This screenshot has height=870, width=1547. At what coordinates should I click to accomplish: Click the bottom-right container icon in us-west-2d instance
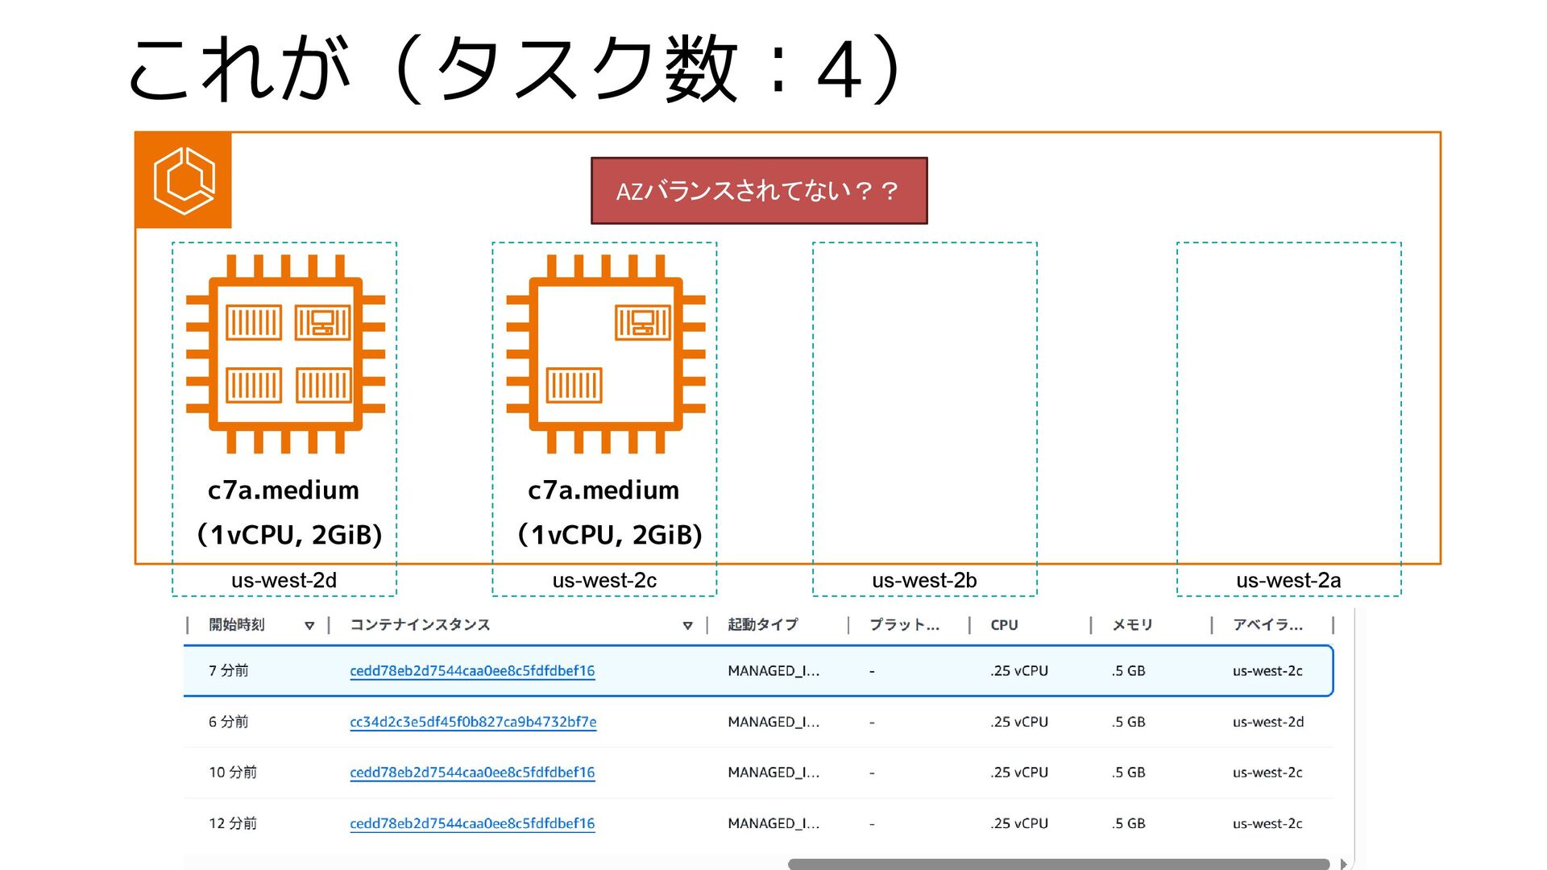(323, 385)
